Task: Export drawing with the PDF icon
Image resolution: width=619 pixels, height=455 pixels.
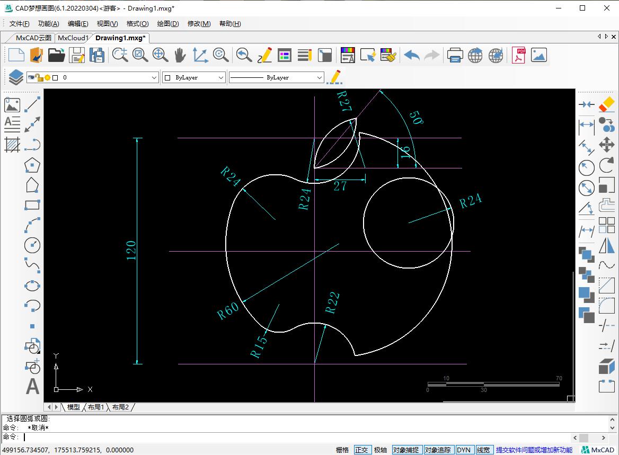Action: point(518,55)
